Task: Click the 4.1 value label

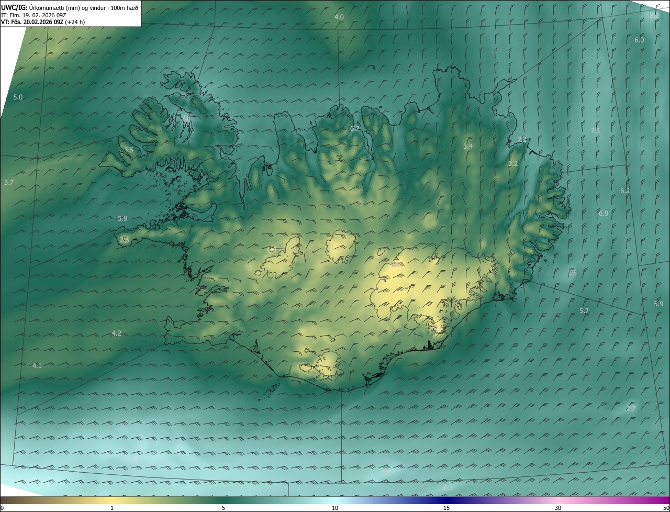Action: pyautogui.click(x=37, y=366)
